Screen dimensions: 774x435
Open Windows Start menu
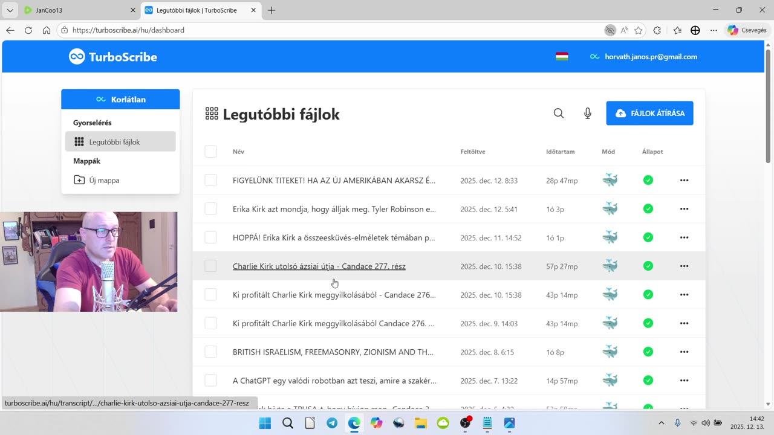coord(265,423)
